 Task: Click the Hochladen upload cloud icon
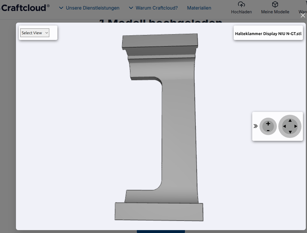(241, 4)
